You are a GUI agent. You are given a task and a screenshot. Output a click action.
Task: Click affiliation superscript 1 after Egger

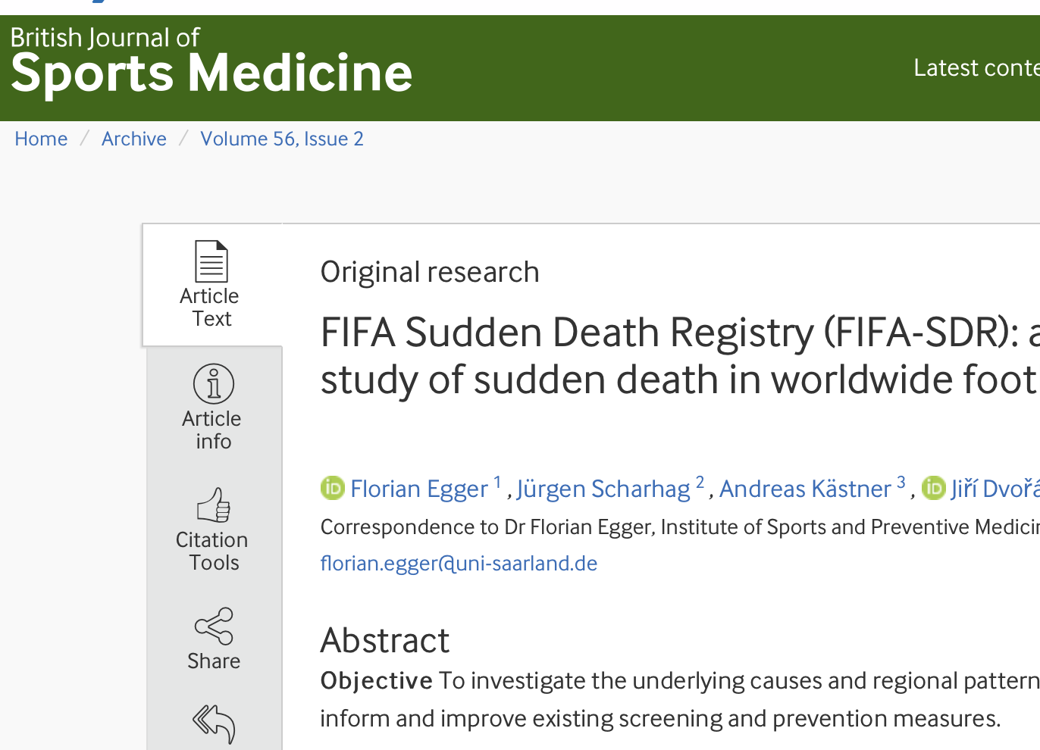(x=497, y=483)
